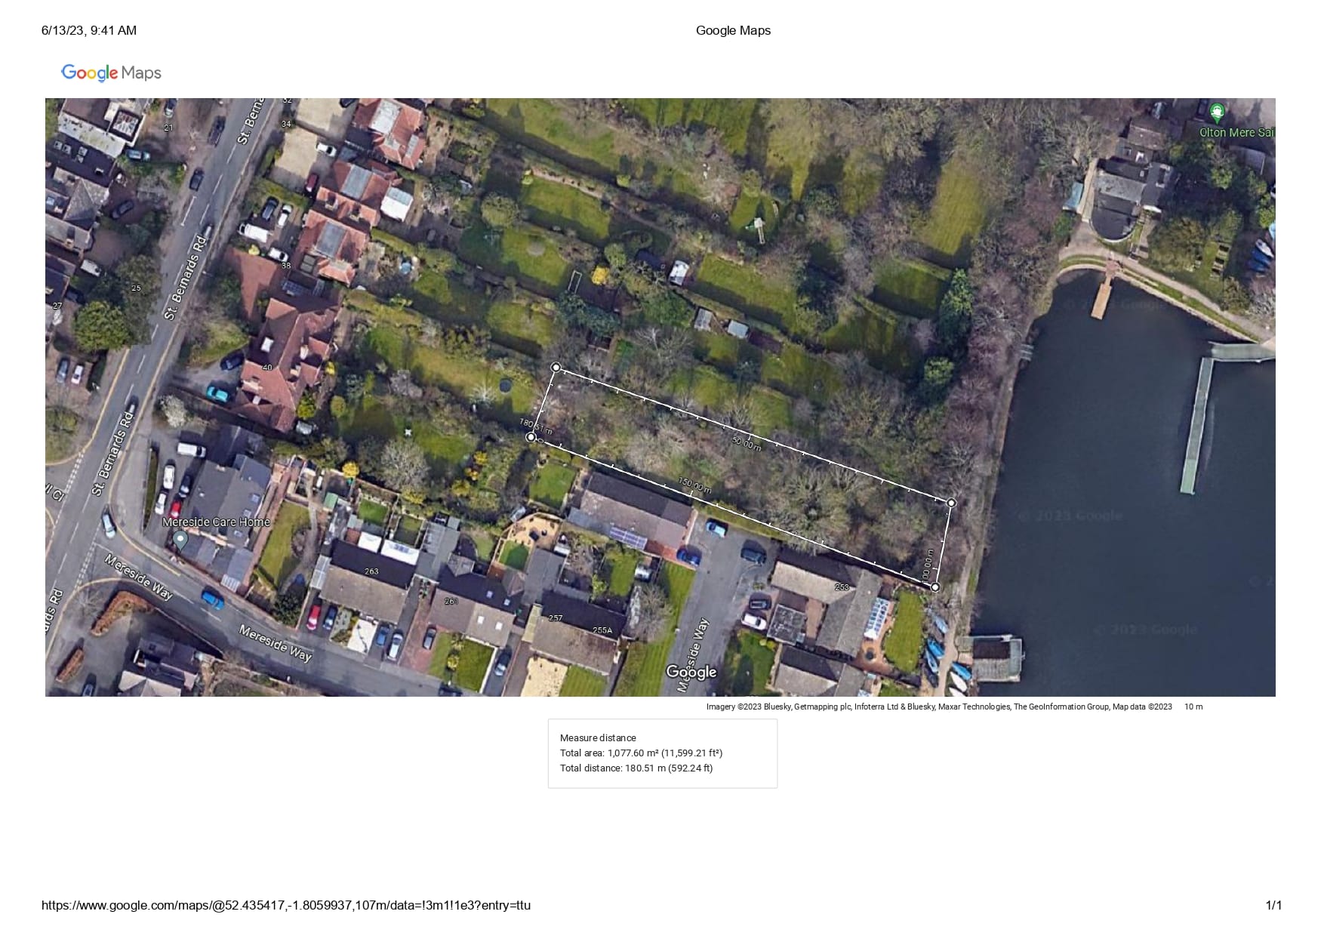Click the measurement node at 180.51 m
The image size is (1324, 936).
(x=531, y=437)
